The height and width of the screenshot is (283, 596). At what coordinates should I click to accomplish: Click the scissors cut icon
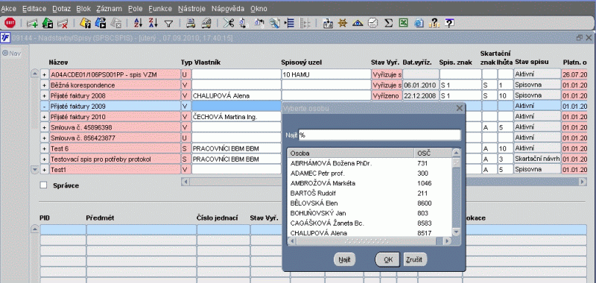(229, 23)
